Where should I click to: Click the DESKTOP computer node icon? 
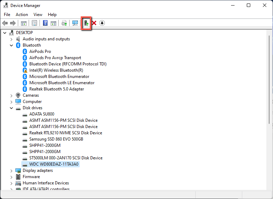coord(12,33)
